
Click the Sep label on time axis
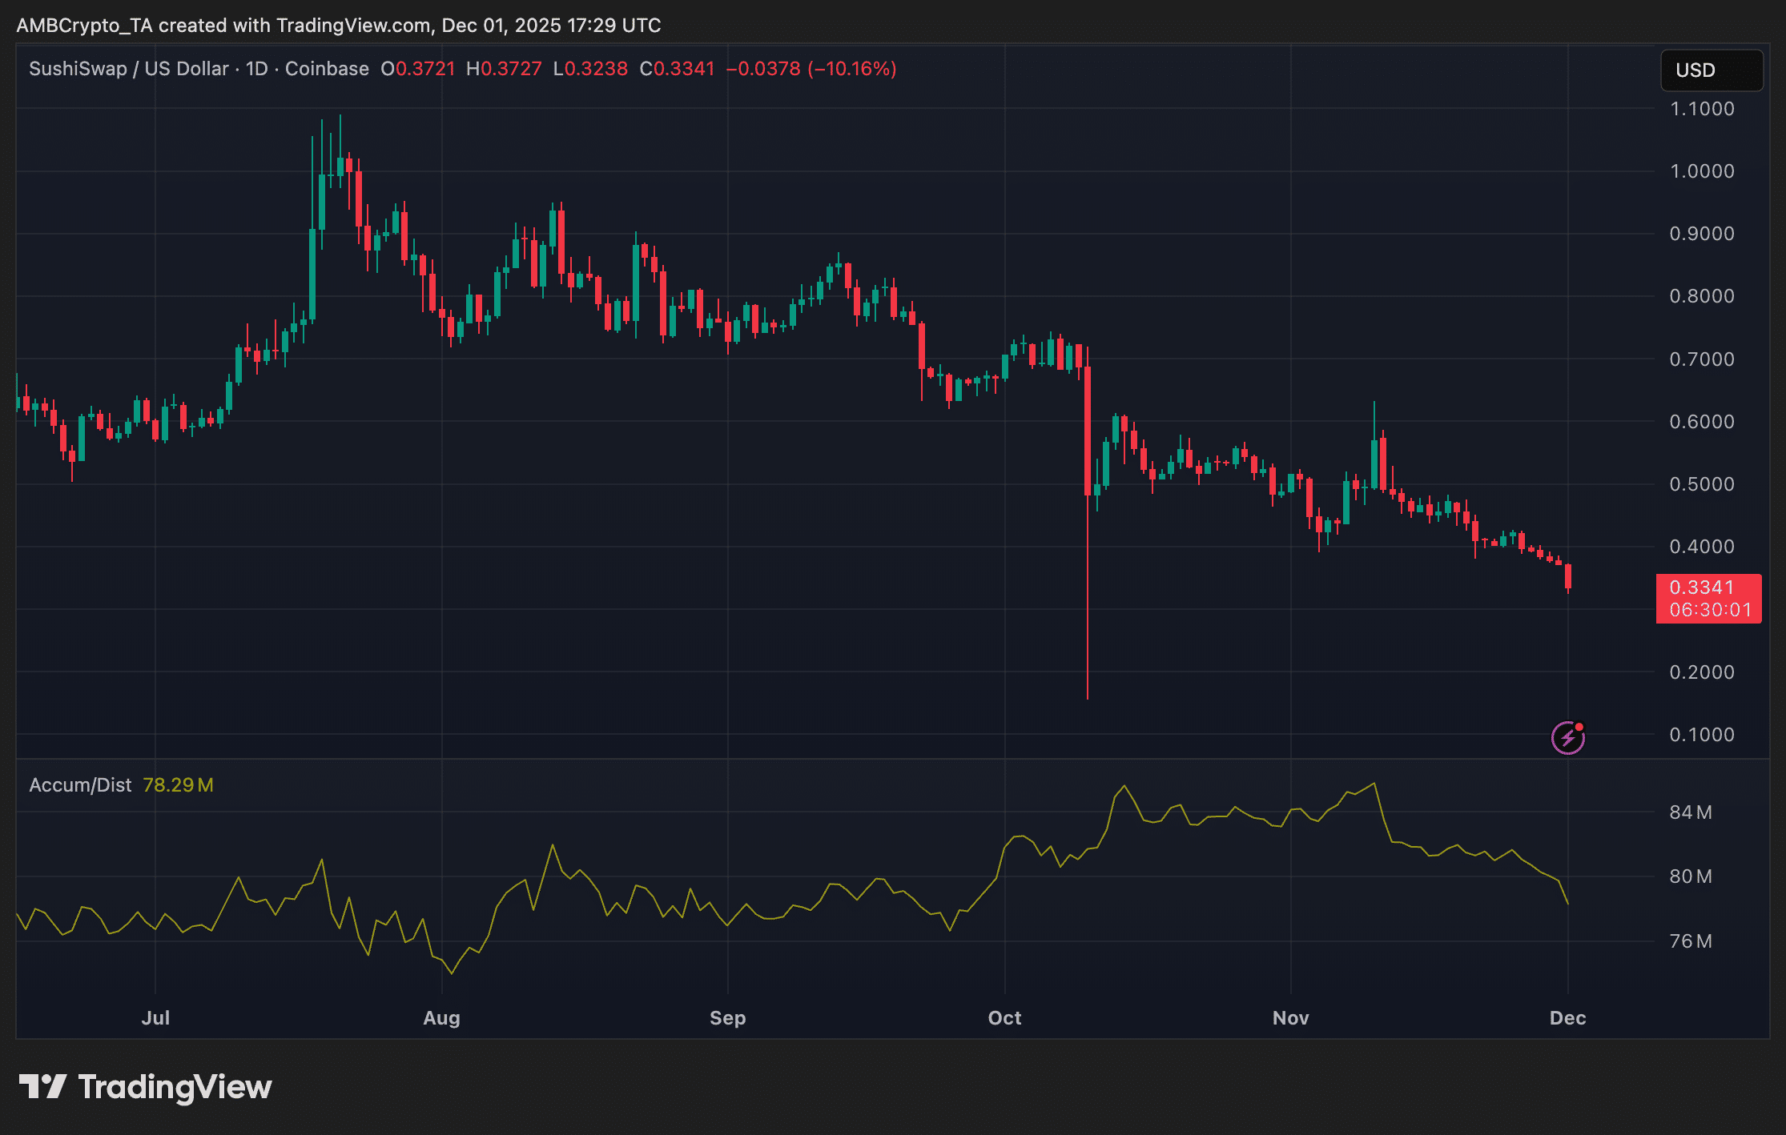(727, 1017)
